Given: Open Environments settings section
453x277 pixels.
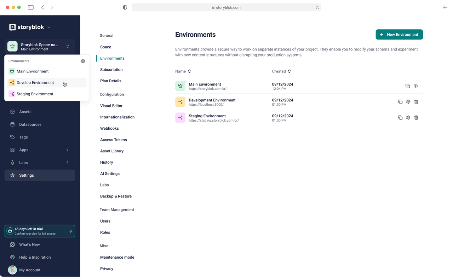Looking at the screenshot, I should [112, 58].
